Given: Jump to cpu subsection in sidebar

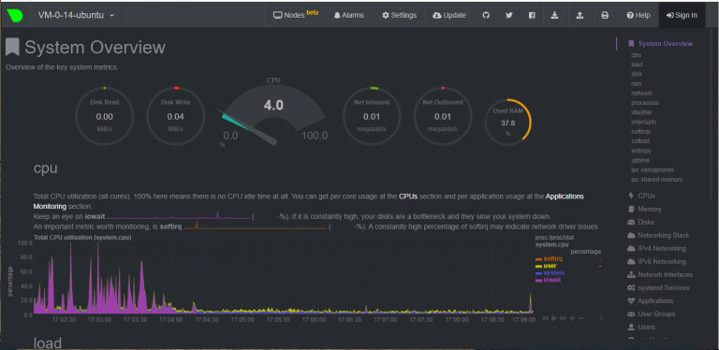Looking at the screenshot, I should [x=636, y=55].
